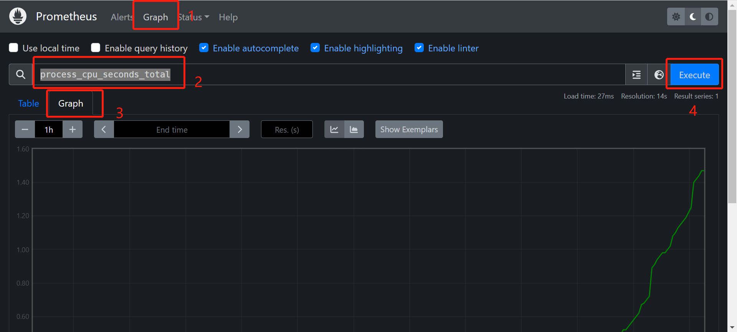Click the Show Exemplars button
Screen dimensions: 737x332
click(409, 130)
